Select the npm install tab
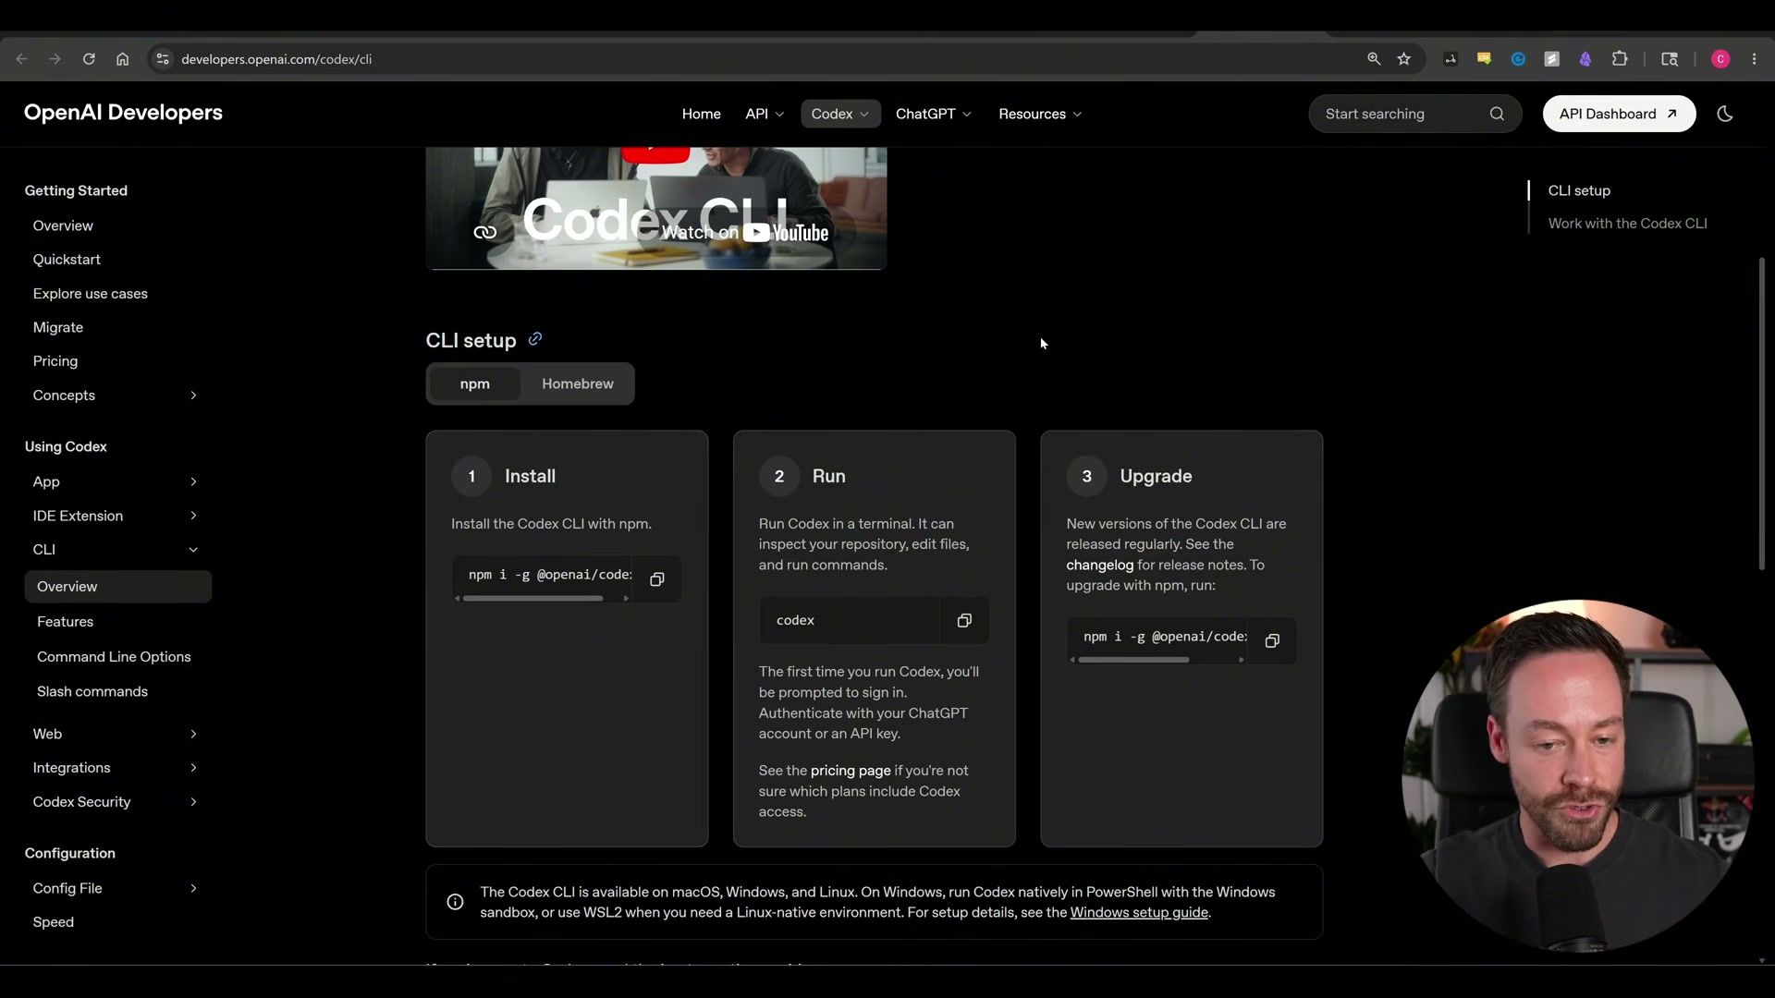 tap(475, 383)
